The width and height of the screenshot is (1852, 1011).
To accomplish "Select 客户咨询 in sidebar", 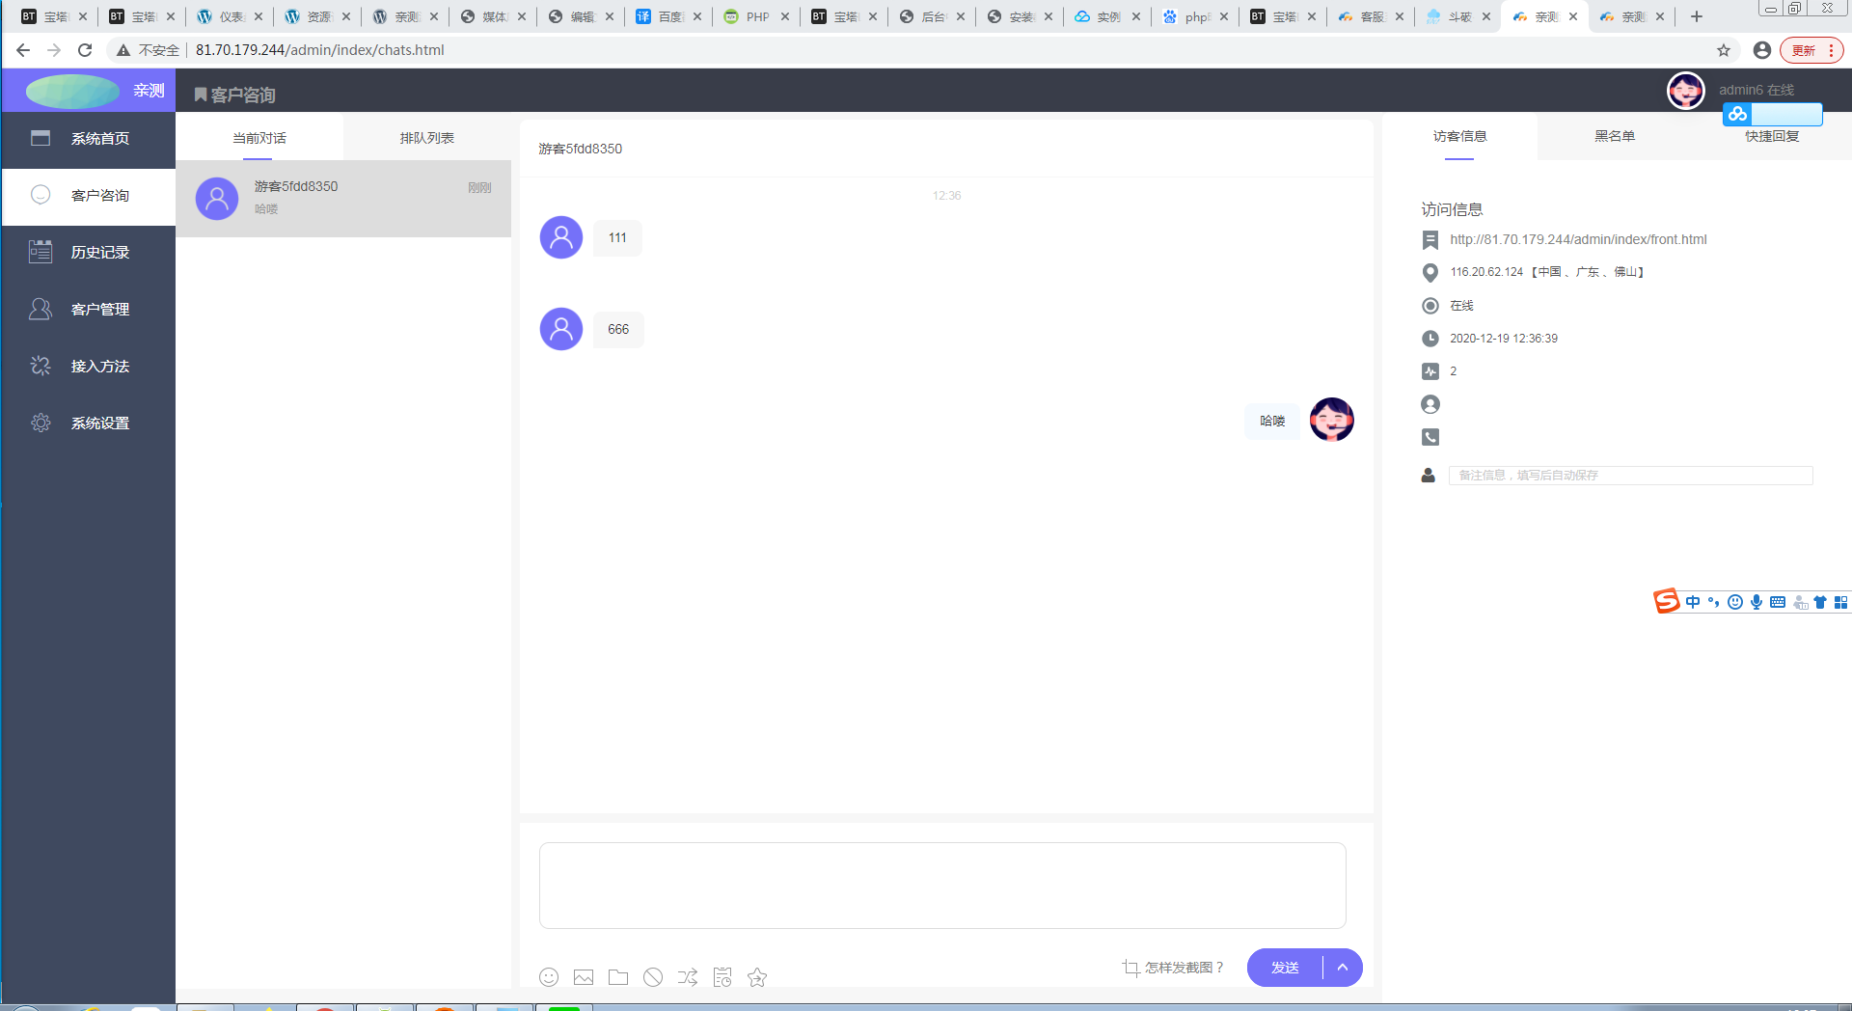I will [89, 196].
